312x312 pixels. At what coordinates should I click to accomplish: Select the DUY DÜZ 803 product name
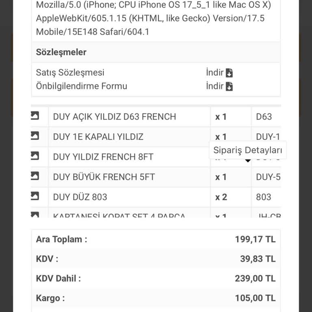[80, 197]
